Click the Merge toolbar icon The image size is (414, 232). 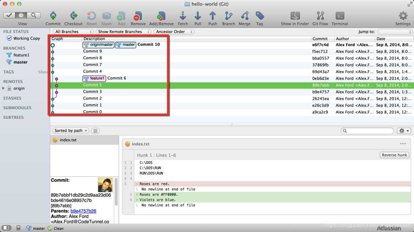[x=244, y=16]
